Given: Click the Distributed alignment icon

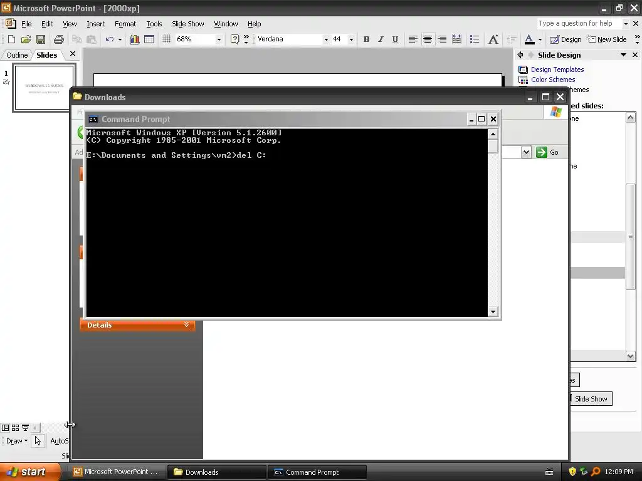Looking at the screenshot, I should click(456, 39).
